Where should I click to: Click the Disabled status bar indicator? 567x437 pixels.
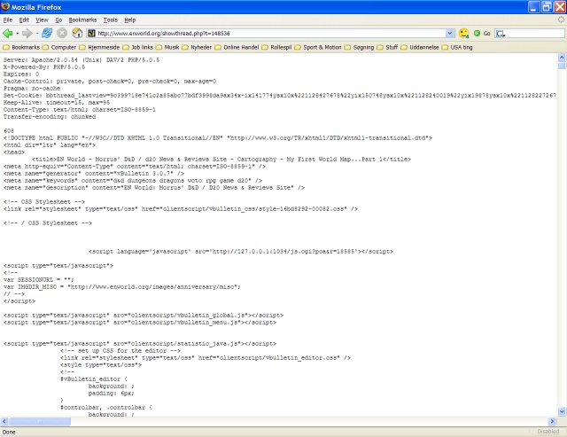click(548, 432)
